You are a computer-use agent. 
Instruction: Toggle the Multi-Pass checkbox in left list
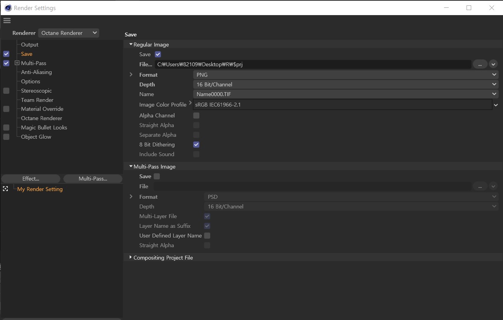click(x=6, y=63)
